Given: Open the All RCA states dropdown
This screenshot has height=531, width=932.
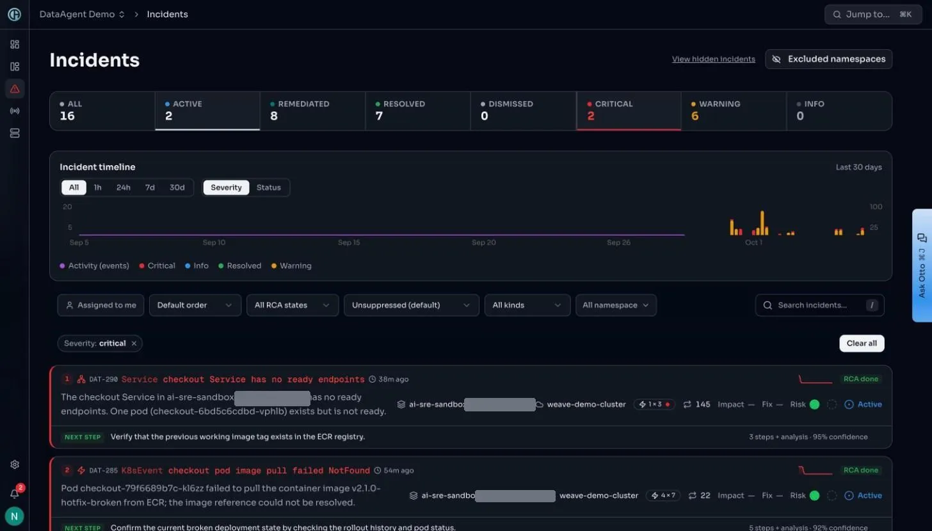Looking at the screenshot, I should pyautogui.click(x=293, y=305).
